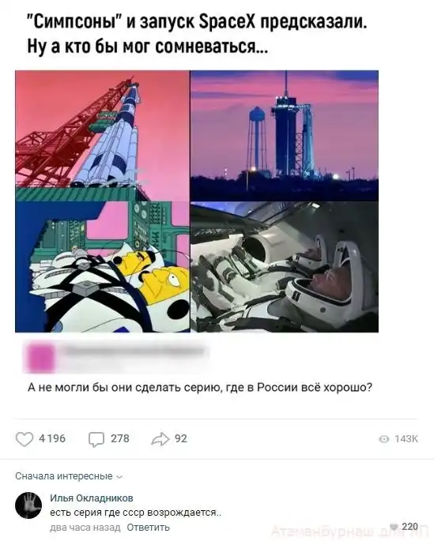Like the post with the heart icon
Screen dimensions: 434x541
(x=25, y=439)
